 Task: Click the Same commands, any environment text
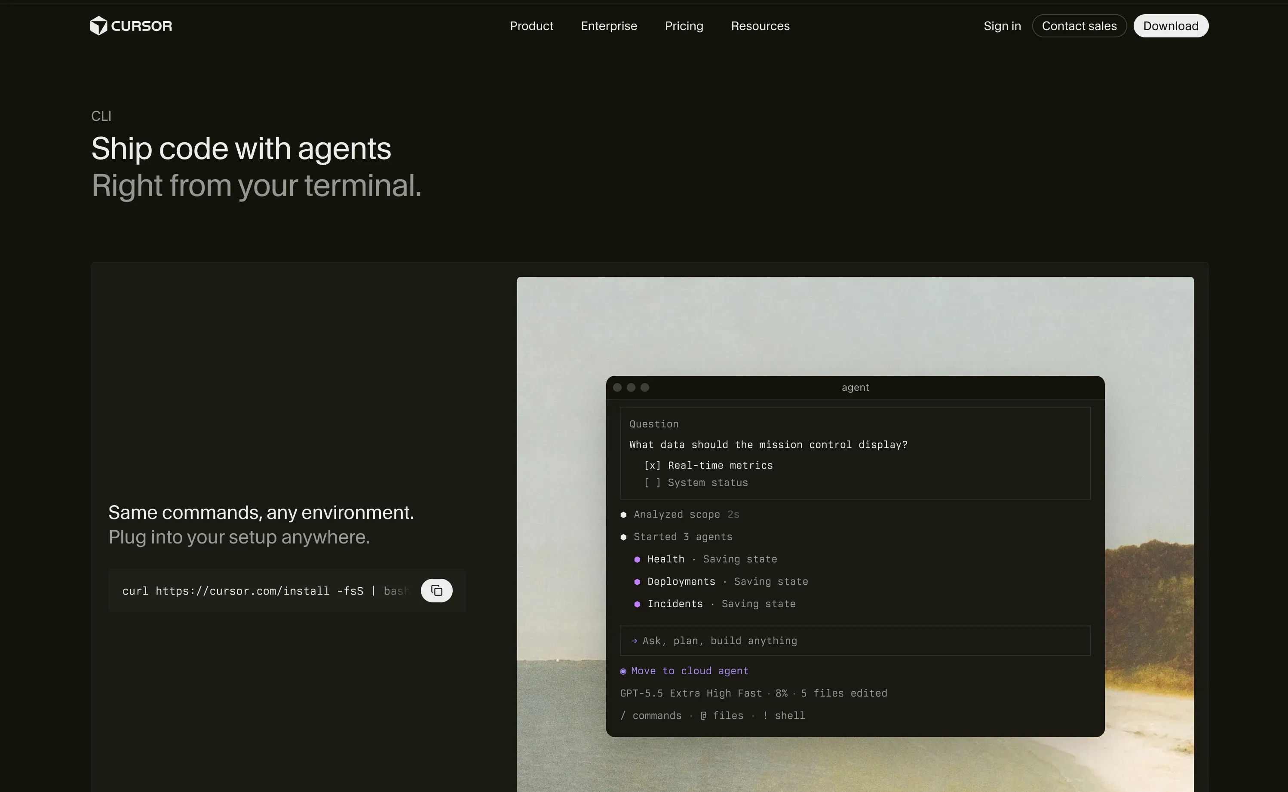pyautogui.click(x=261, y=512)
